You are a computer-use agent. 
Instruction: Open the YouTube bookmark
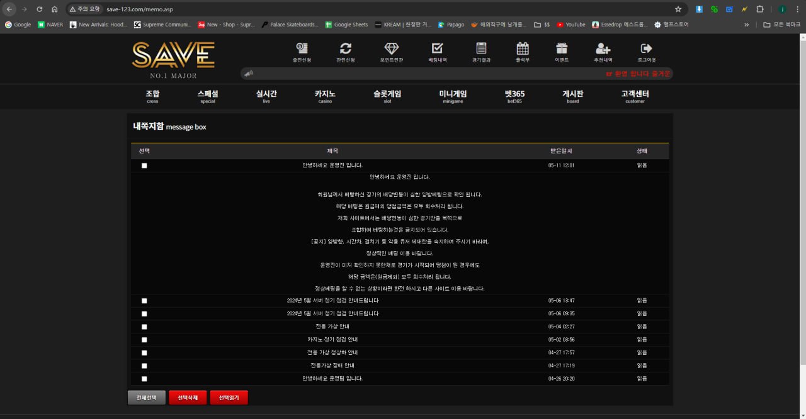coord(571,25)
